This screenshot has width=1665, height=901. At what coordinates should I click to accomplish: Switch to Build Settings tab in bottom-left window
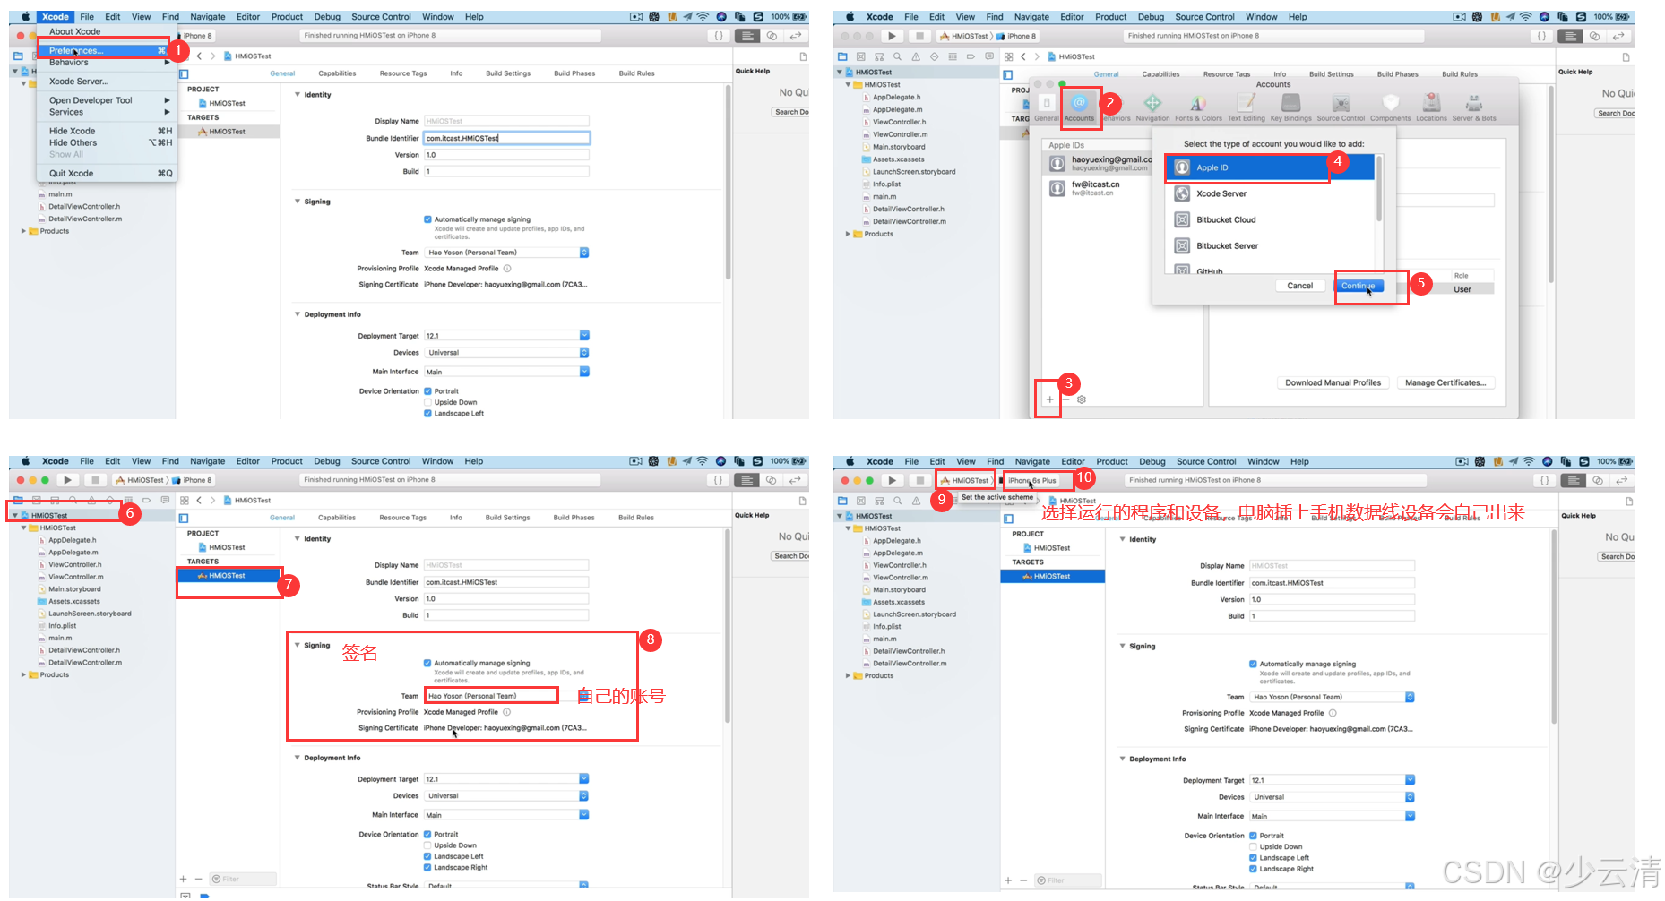point(507,518)
